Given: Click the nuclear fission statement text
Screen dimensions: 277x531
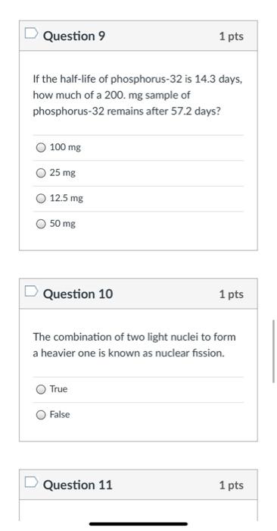Looking at the screenshot, I should (135, 345).
